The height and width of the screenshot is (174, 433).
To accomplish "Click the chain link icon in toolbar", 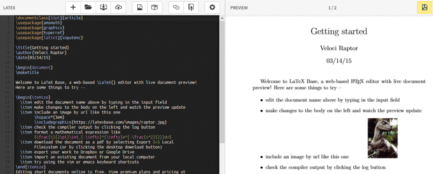I will pos(176,7).
